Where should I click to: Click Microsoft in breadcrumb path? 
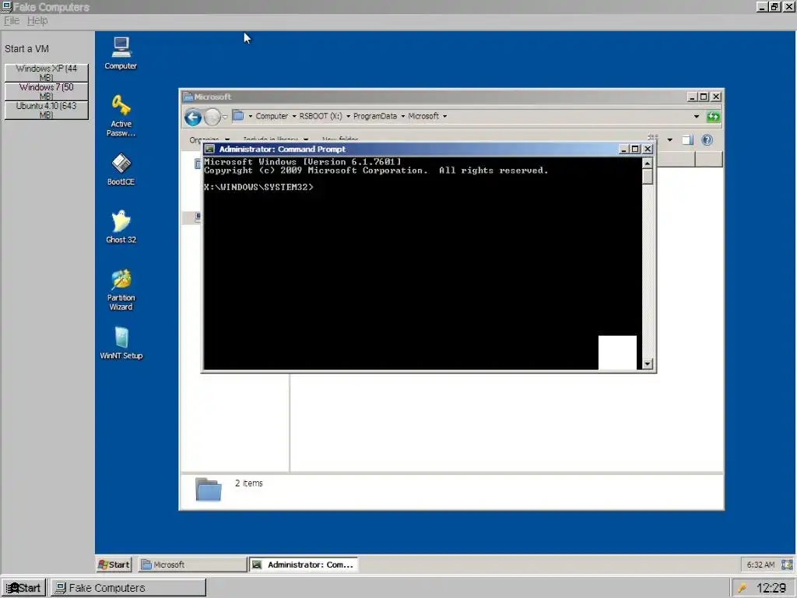tap(423, 117)
